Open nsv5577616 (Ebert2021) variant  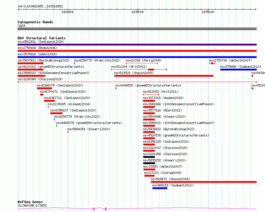coord(163,110)
